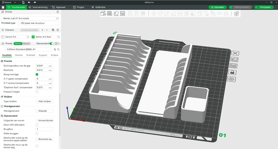The image size is (278, 149).
Task: Click the Add plate grid icon
Action: 110,13
